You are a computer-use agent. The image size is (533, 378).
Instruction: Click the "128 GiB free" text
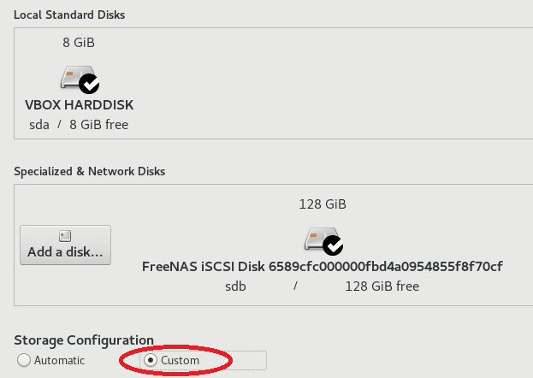382,286
